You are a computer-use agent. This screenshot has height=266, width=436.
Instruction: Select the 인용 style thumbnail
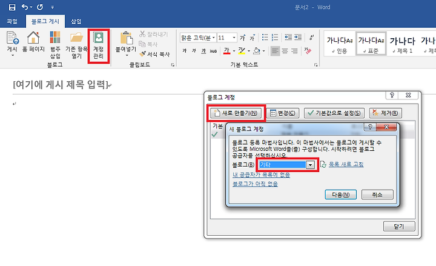[x=340, y=44]
